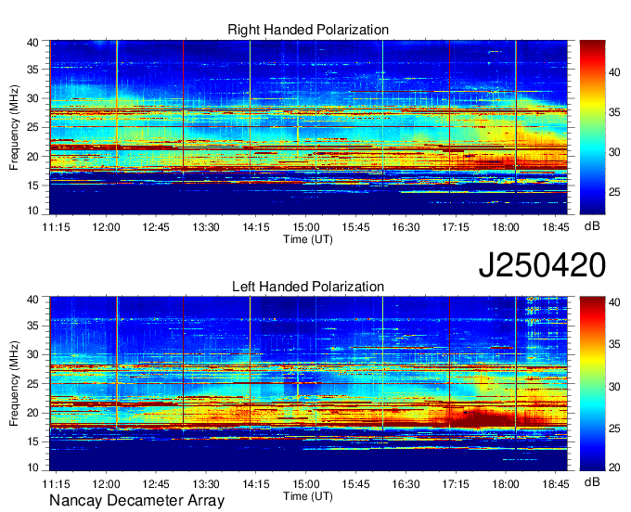Click 10 MHz tick on right-handed frequency axis

[32, 211]
